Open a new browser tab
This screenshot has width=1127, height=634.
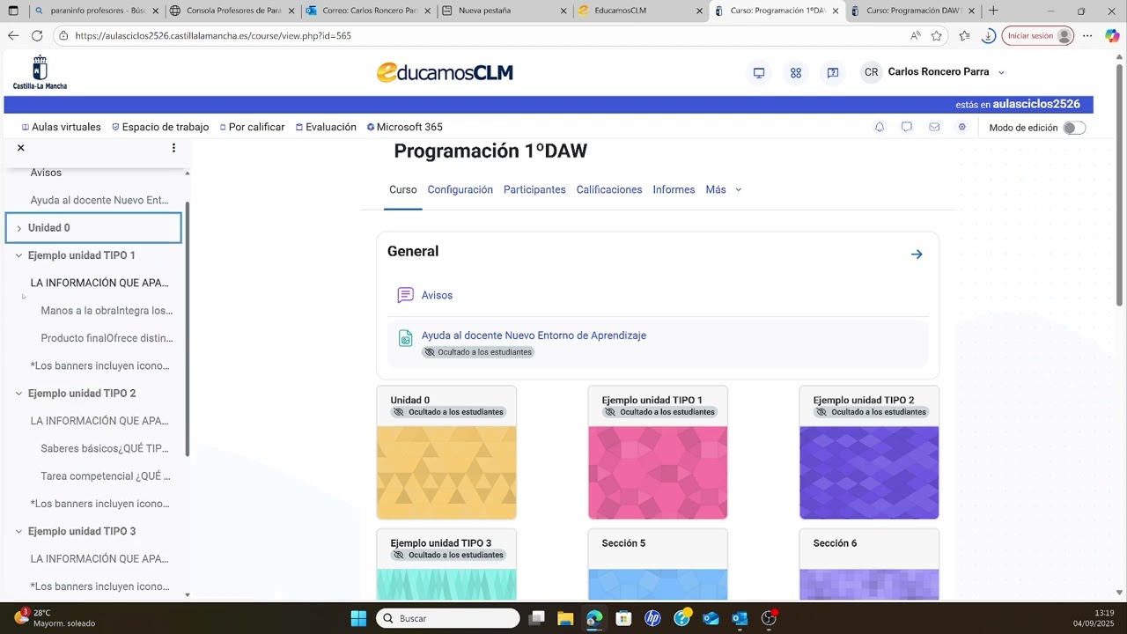[993, 11]
